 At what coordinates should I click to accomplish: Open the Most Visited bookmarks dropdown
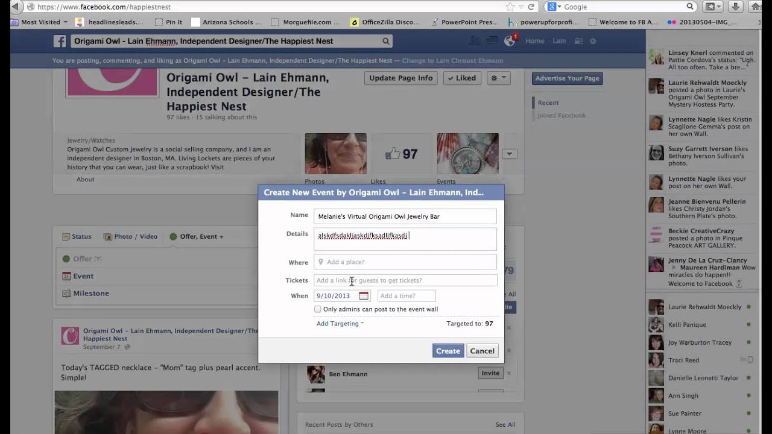(40, 22)
